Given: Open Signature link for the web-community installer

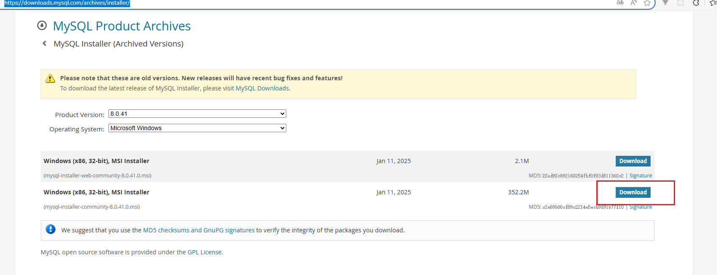Looking at the screenshot, I should coord(640,176).
